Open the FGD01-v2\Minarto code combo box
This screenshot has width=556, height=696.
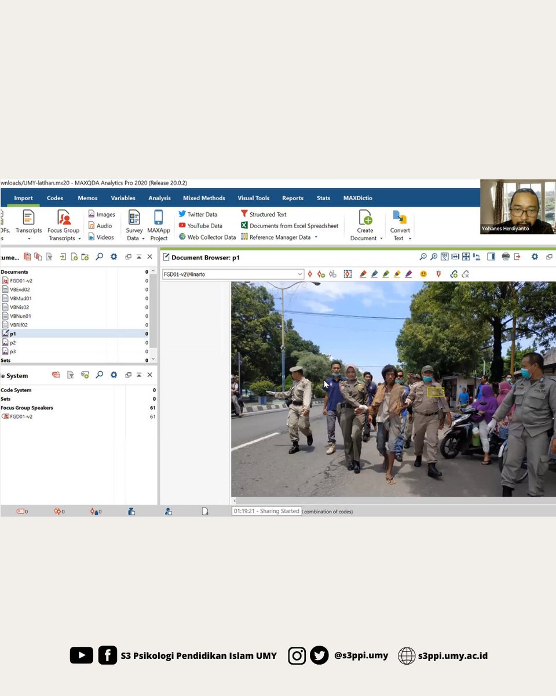click(x=233, y=274)
